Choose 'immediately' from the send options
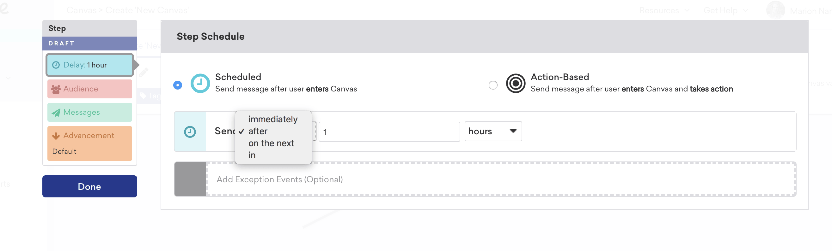The width and height of the screenshot is (832, 251). [x=272, y=120]
